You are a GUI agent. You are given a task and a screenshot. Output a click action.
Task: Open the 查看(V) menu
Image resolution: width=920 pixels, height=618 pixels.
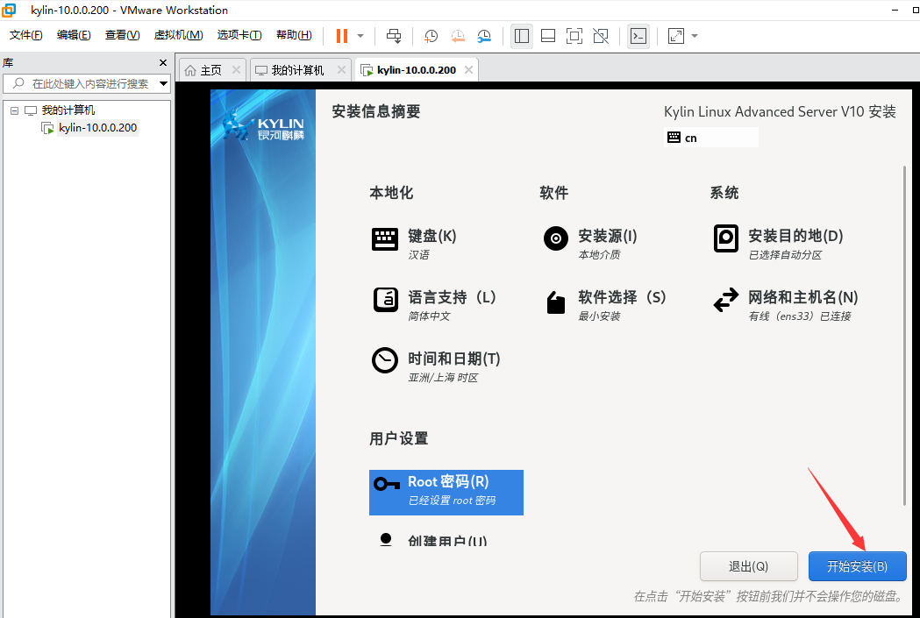click(122, 35)
